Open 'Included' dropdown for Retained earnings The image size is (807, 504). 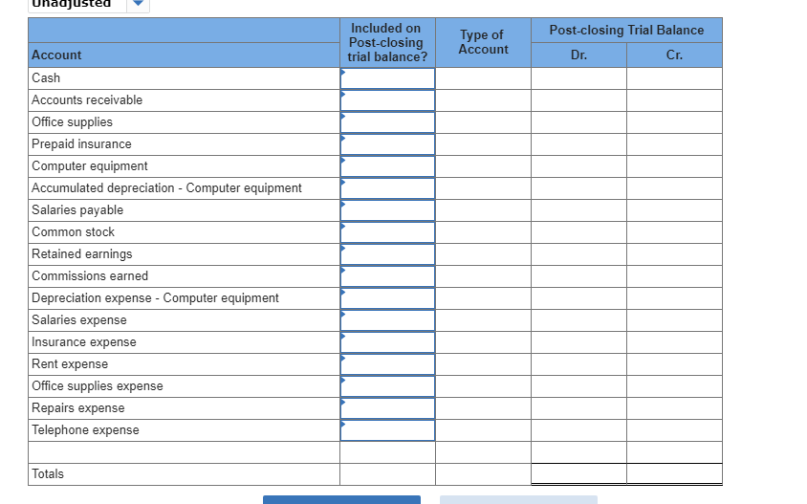point(387,254)
